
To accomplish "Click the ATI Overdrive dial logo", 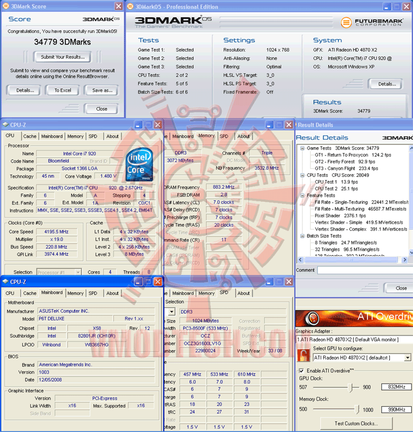I will (x=312, y=318).
